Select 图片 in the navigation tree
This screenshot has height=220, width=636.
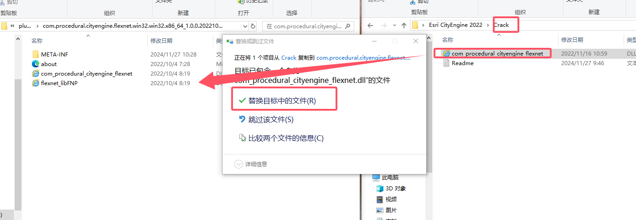point(391,210)
